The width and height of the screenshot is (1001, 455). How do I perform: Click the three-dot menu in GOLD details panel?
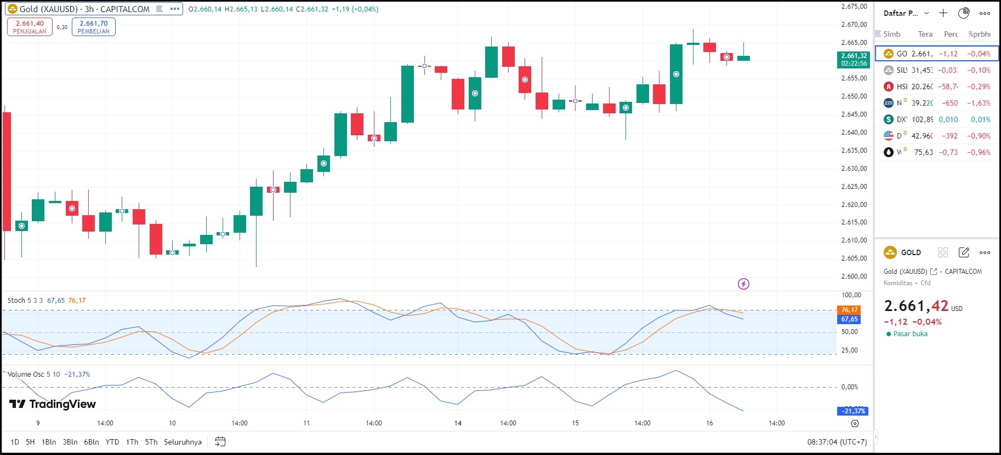(985, 252)
